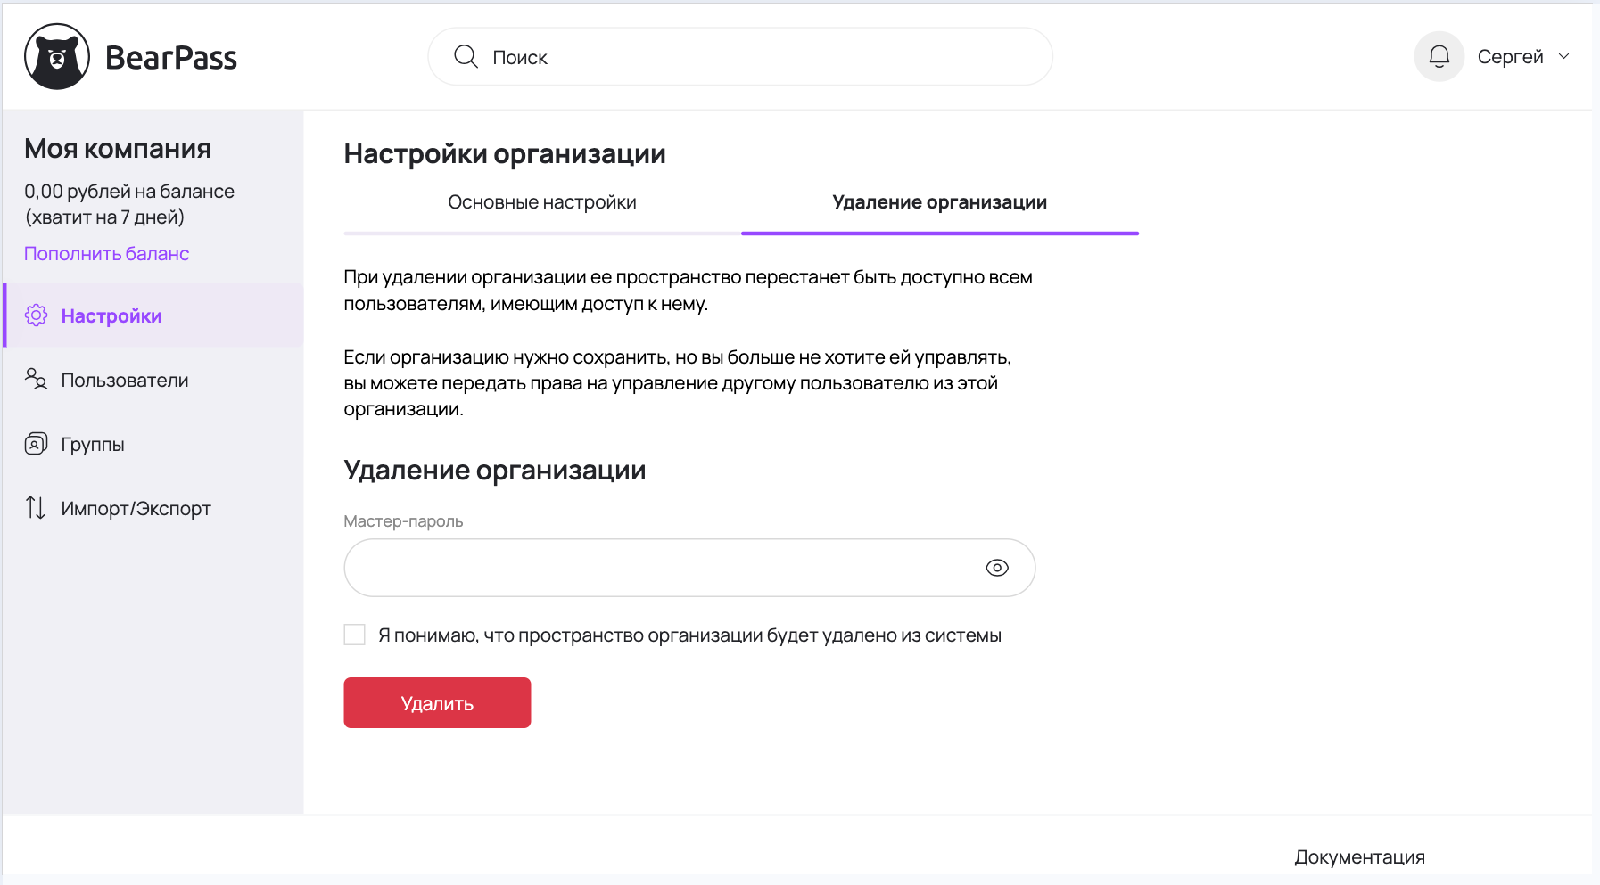Click the people icon beside Пользователи

pos(36,380)
